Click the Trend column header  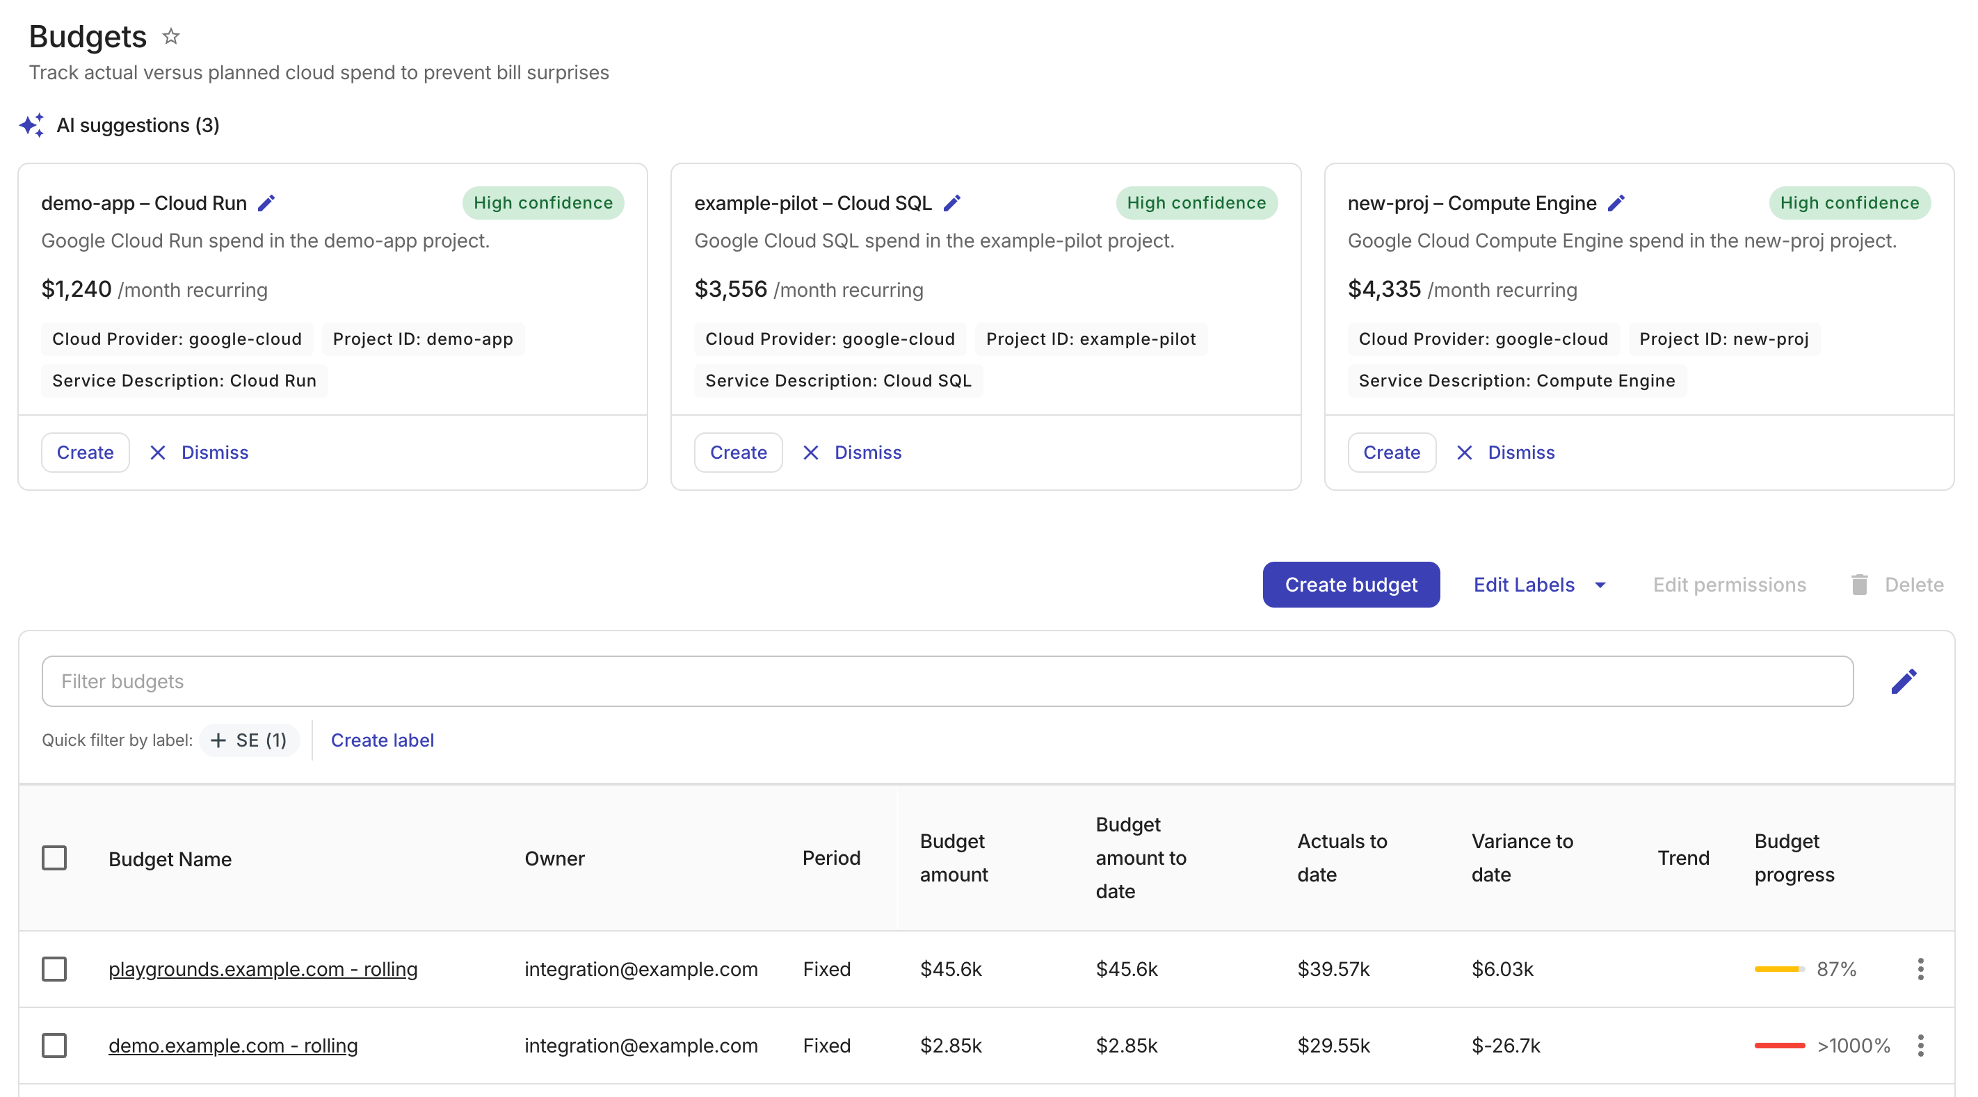click(1683, 859)
